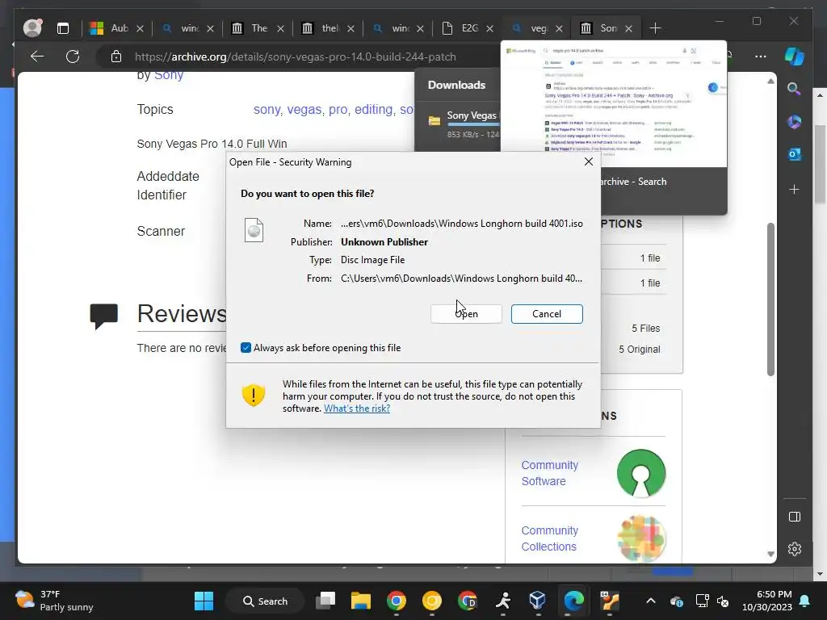Click the notification bell icon
Screen dimensions: 827x620
tap(805, 601)
